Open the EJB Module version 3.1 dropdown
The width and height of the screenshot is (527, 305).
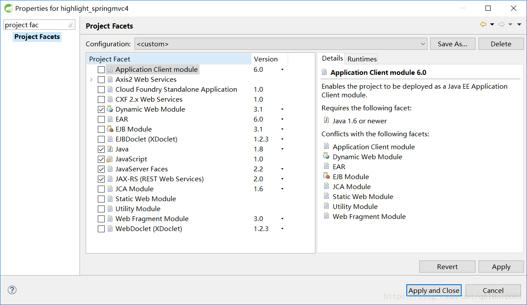[282, 129]
